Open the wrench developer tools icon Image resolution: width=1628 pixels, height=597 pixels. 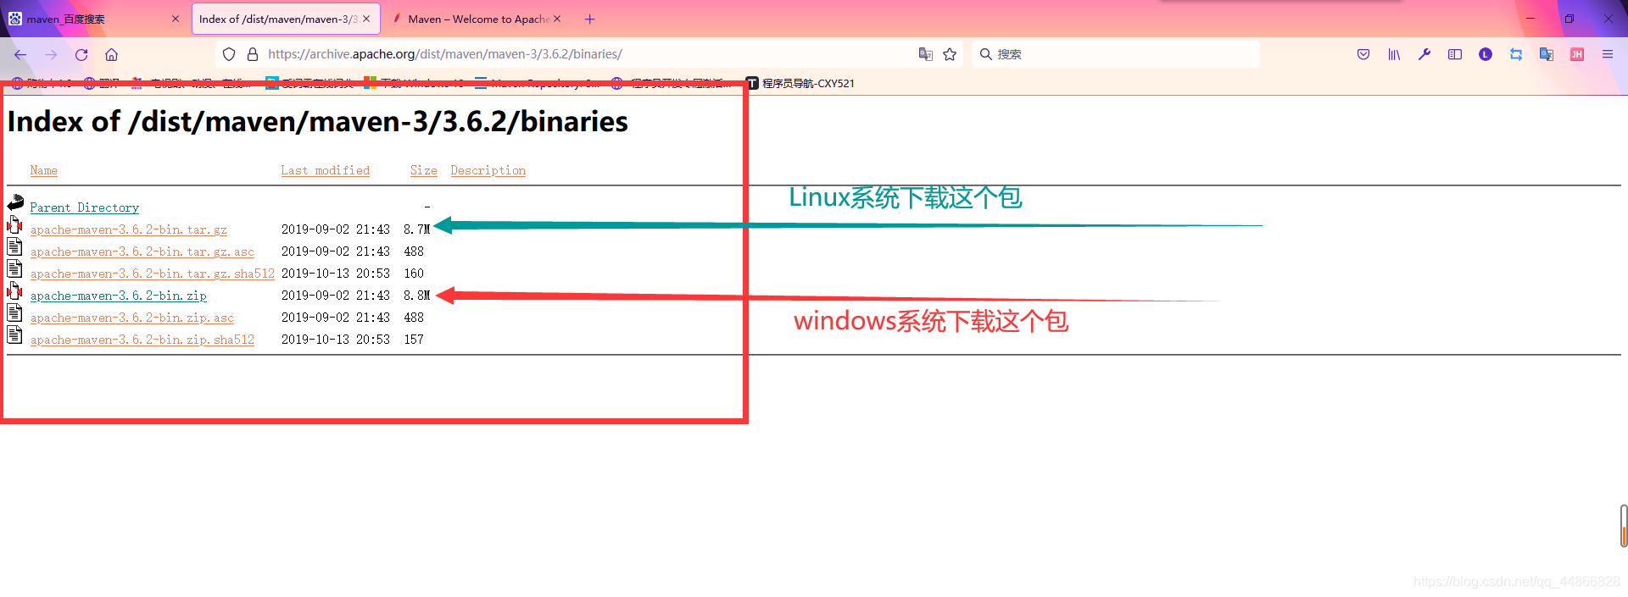(1424, 54)
